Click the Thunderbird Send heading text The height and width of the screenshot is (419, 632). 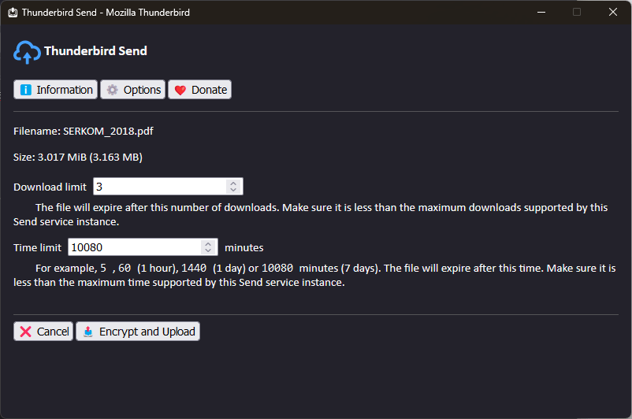[x=95, y=51]
